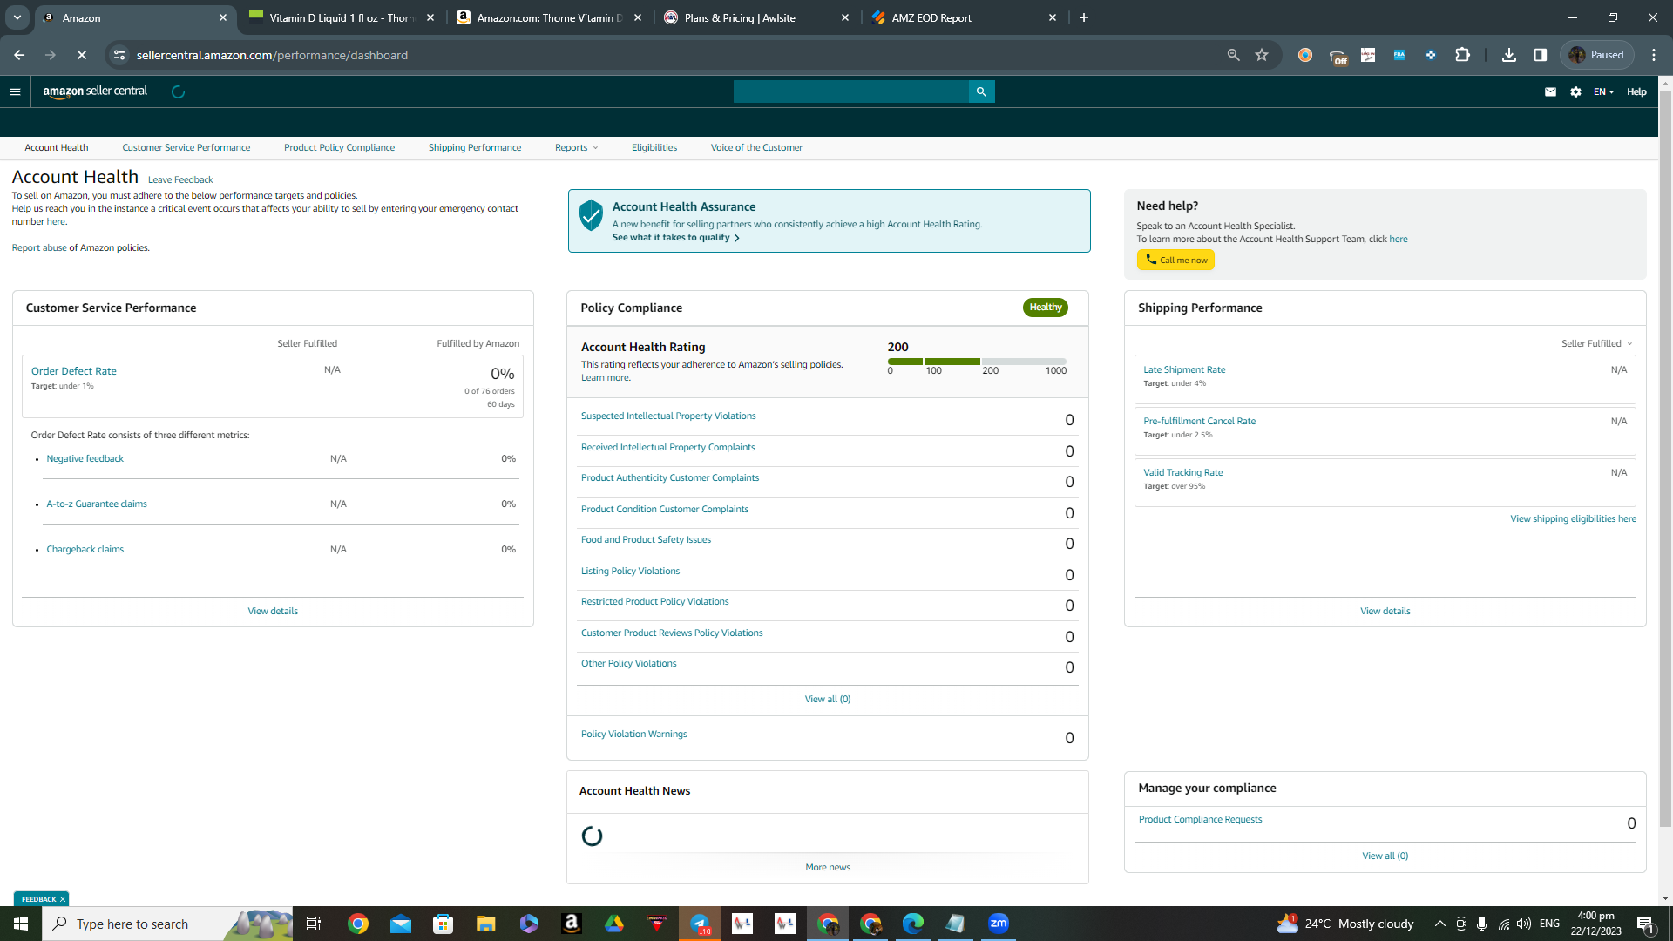Open the Order Defect Rate link
The image size is (1673, 941).
74,371
